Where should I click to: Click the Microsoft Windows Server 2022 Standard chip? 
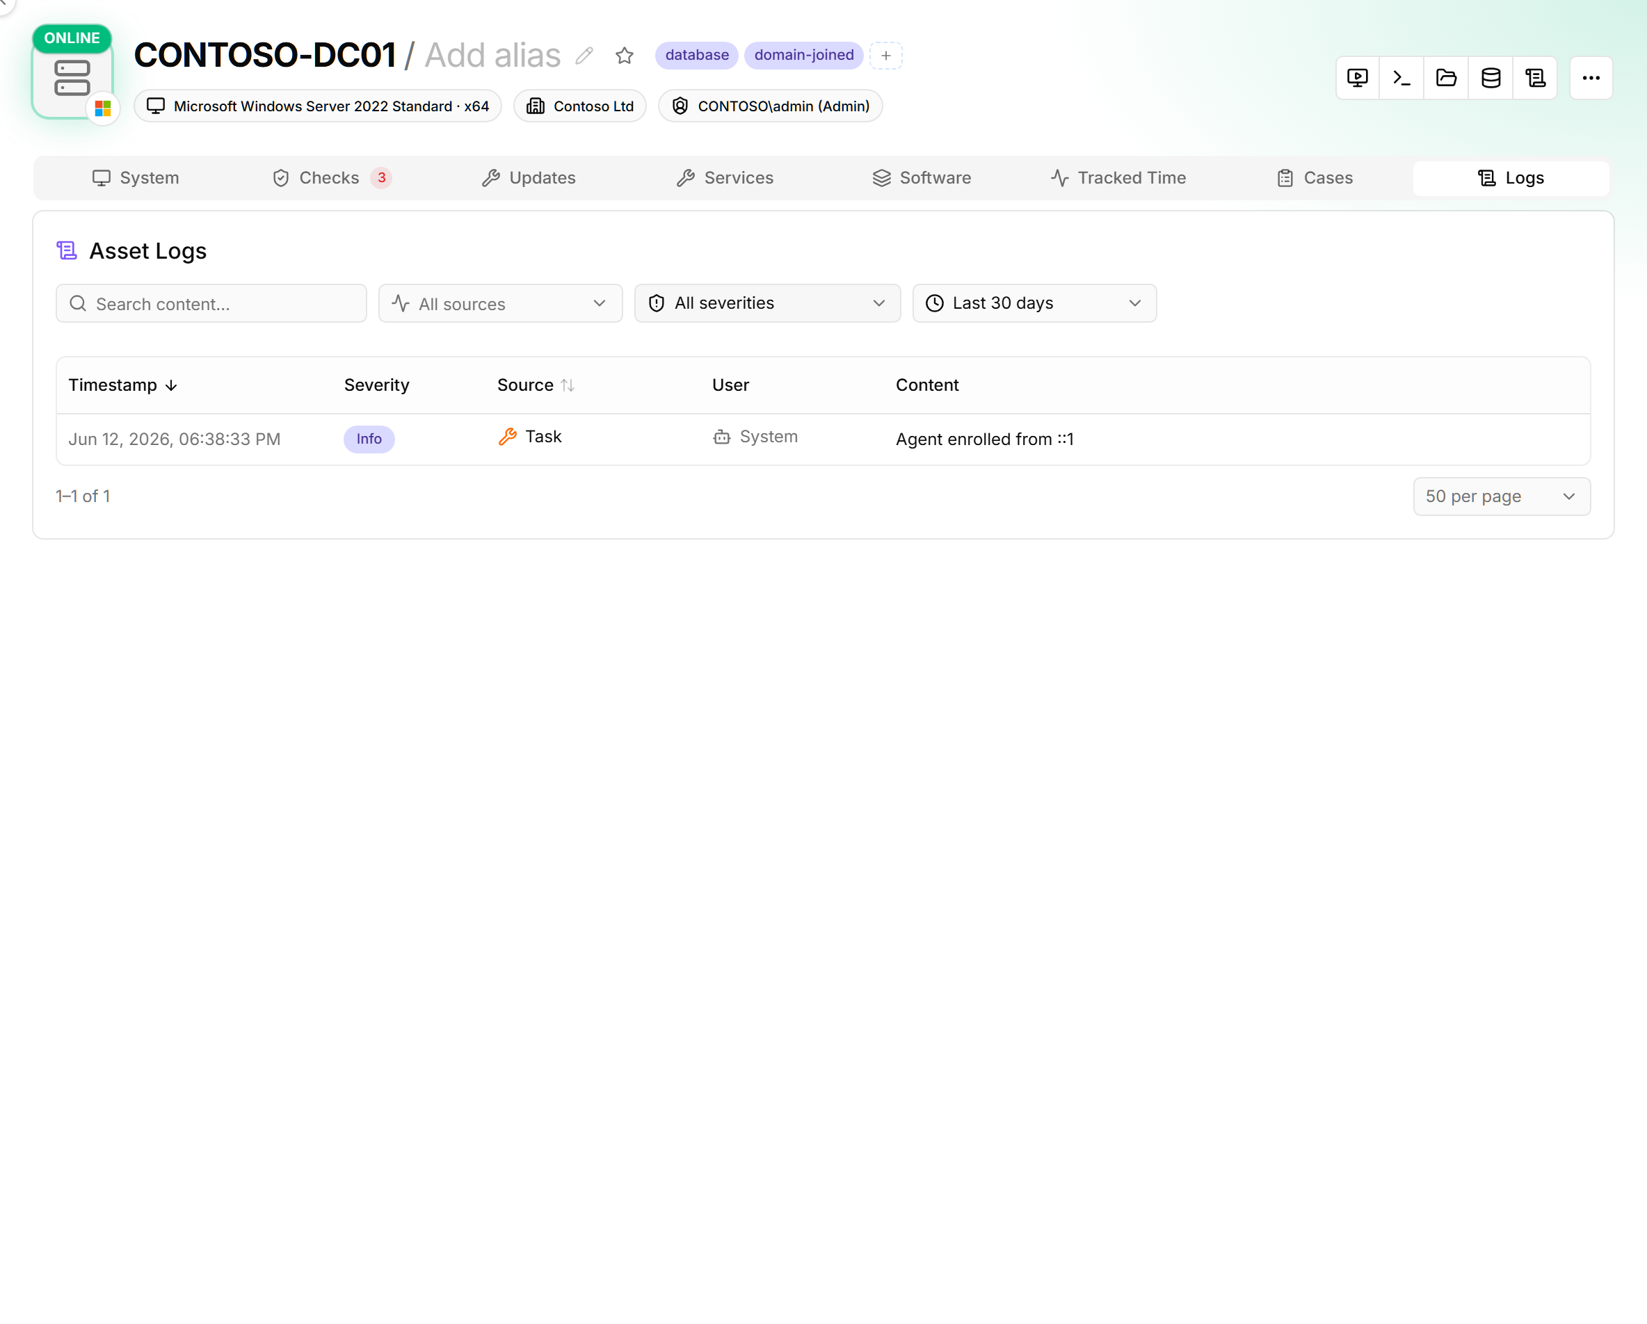(x=318, y=106)
